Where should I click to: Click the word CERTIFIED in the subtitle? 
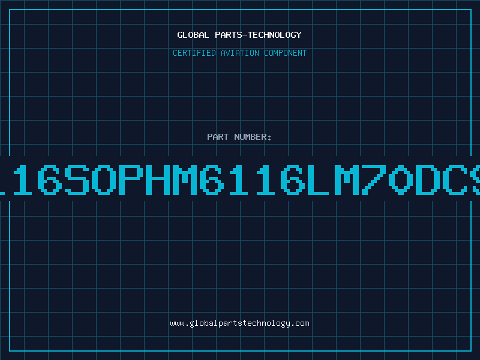coord(194,53)
